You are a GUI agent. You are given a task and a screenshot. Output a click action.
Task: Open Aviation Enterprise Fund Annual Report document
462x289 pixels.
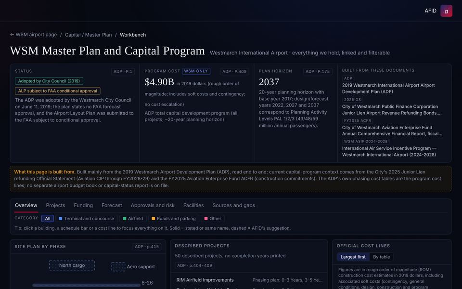click(392, 131)
